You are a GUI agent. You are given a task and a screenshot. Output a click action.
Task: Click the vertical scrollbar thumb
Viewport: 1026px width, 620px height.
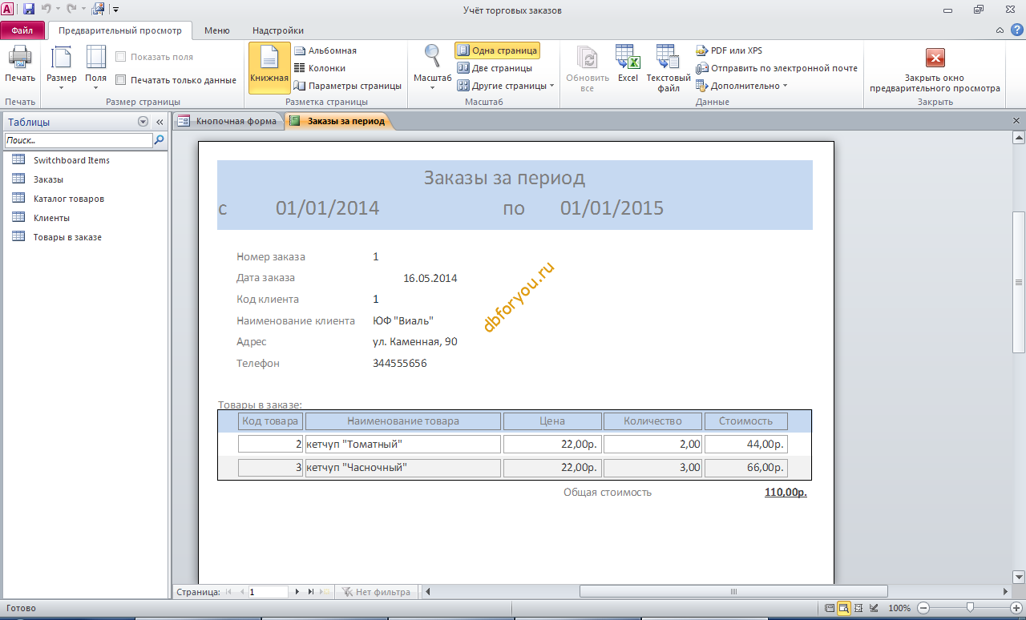click(1019, 282)
